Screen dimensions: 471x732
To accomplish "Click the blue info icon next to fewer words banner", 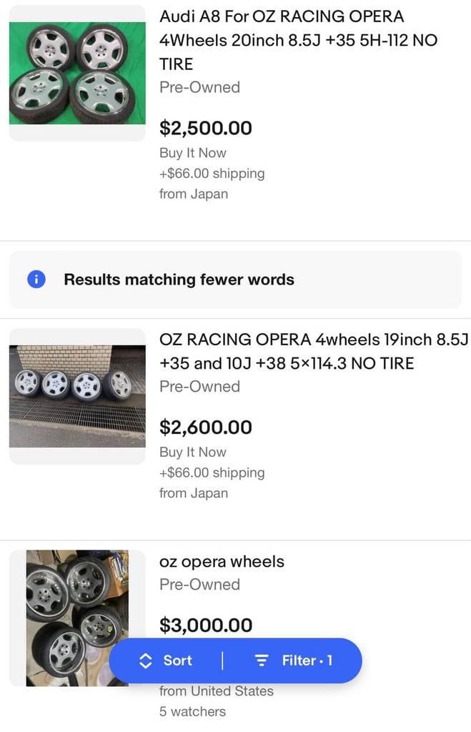I will pos(36,279).
